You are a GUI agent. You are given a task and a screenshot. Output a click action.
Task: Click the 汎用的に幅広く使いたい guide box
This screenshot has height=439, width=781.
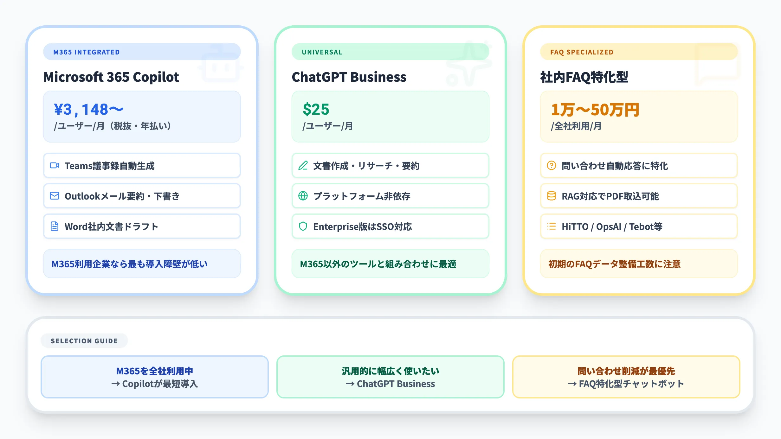[390, 377]
